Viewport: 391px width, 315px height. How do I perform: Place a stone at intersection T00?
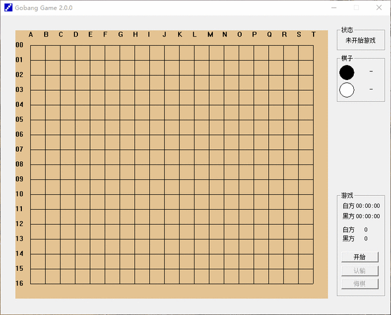(x=313, y=45)
